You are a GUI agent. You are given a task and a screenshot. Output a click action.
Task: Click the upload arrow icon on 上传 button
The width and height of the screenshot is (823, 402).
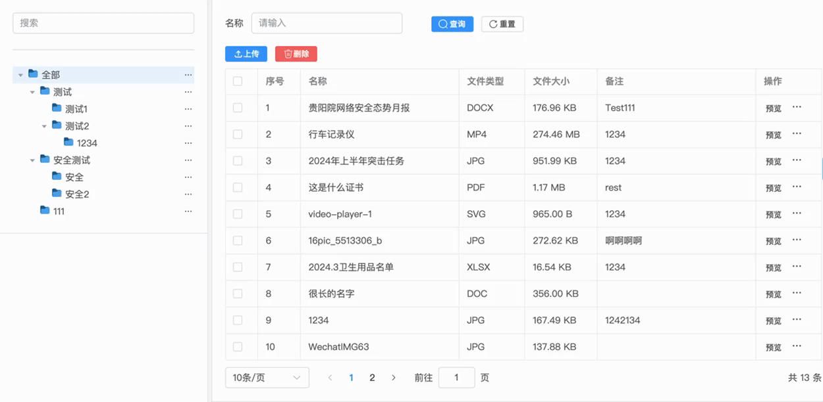coord(237,54)
